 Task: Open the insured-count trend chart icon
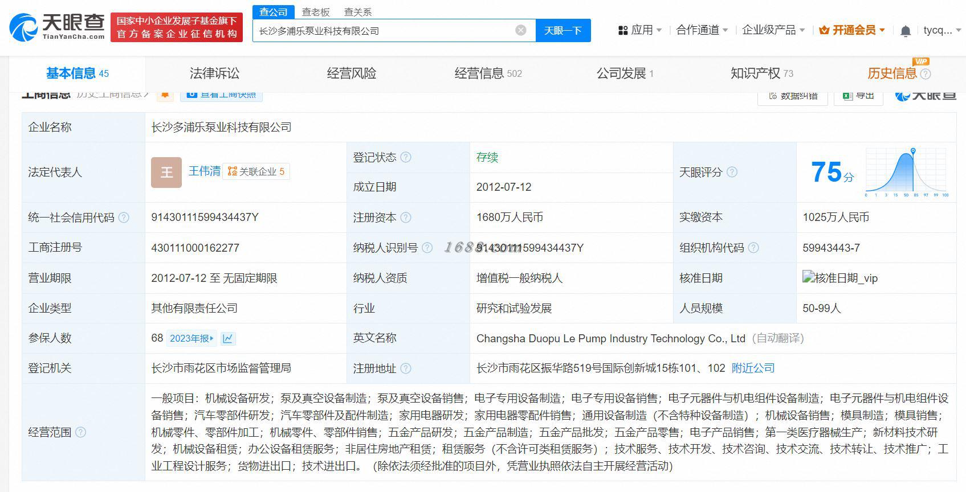(x=228, y=338)
